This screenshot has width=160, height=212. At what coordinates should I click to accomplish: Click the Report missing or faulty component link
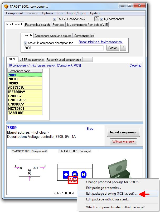click(x=101, y=42)
